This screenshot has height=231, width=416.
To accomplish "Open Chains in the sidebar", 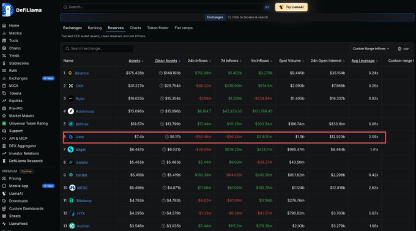I will point(15,48).
